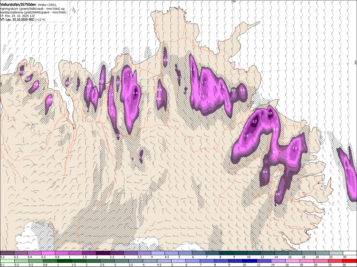
Task: Click the 1.6 snowfall value label
Action: point(295,148)
